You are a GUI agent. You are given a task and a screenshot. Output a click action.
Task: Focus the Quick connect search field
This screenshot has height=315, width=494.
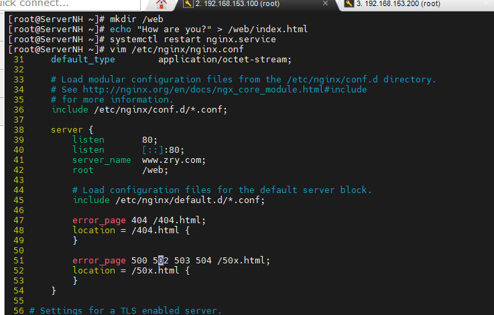pos(70,5)
